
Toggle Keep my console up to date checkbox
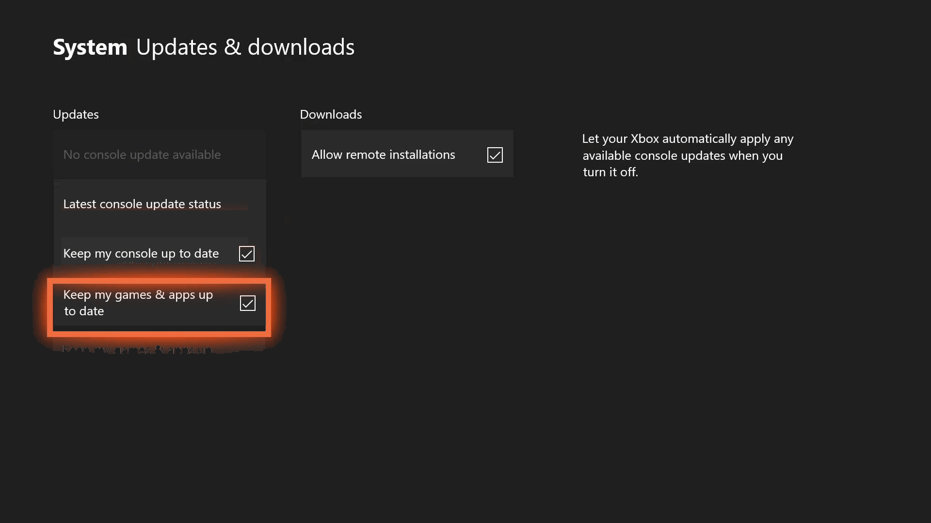click(x=246, y=254)
